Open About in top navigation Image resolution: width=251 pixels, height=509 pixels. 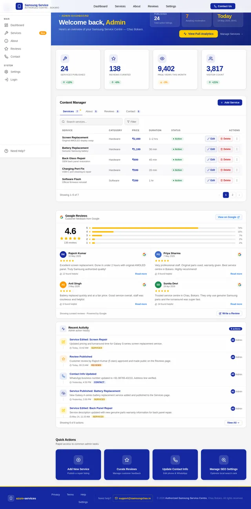click(x=136, y=6)
